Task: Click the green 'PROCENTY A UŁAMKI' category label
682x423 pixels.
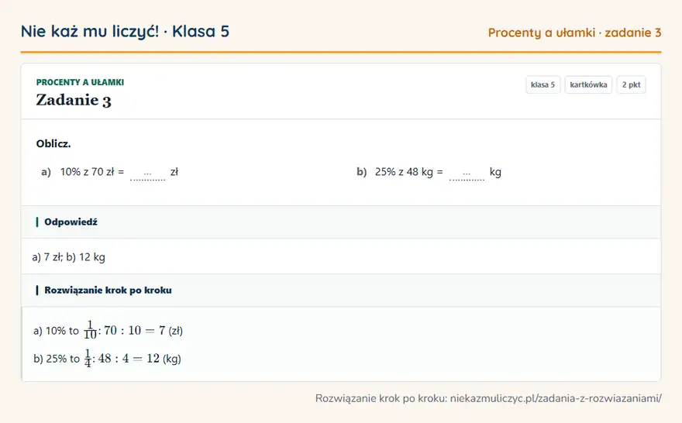Action: click(80, 82)
